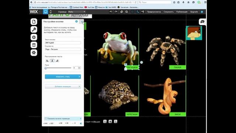
Task: Select the turtle image
Action: 118,95
